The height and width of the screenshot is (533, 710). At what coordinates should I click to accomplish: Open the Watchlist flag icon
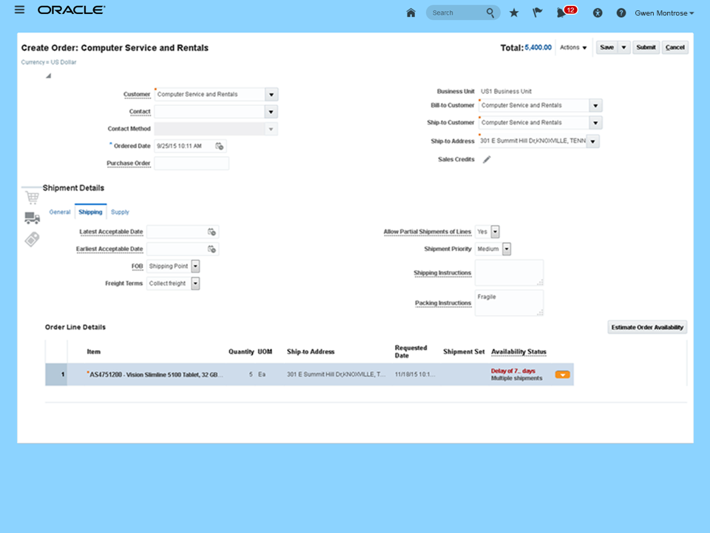click(x=537, y=13)
